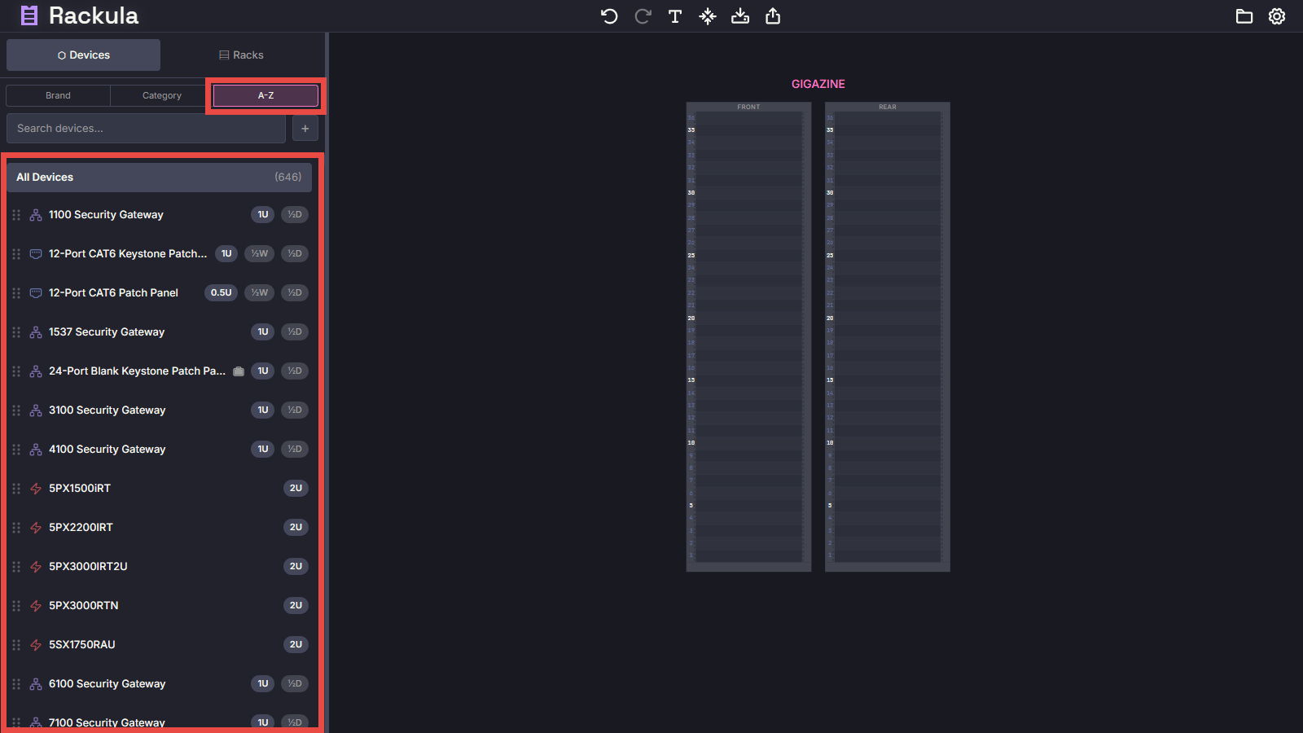Open the folder icon at top right
1303x733 pixels.
(x=1244, y=16)
